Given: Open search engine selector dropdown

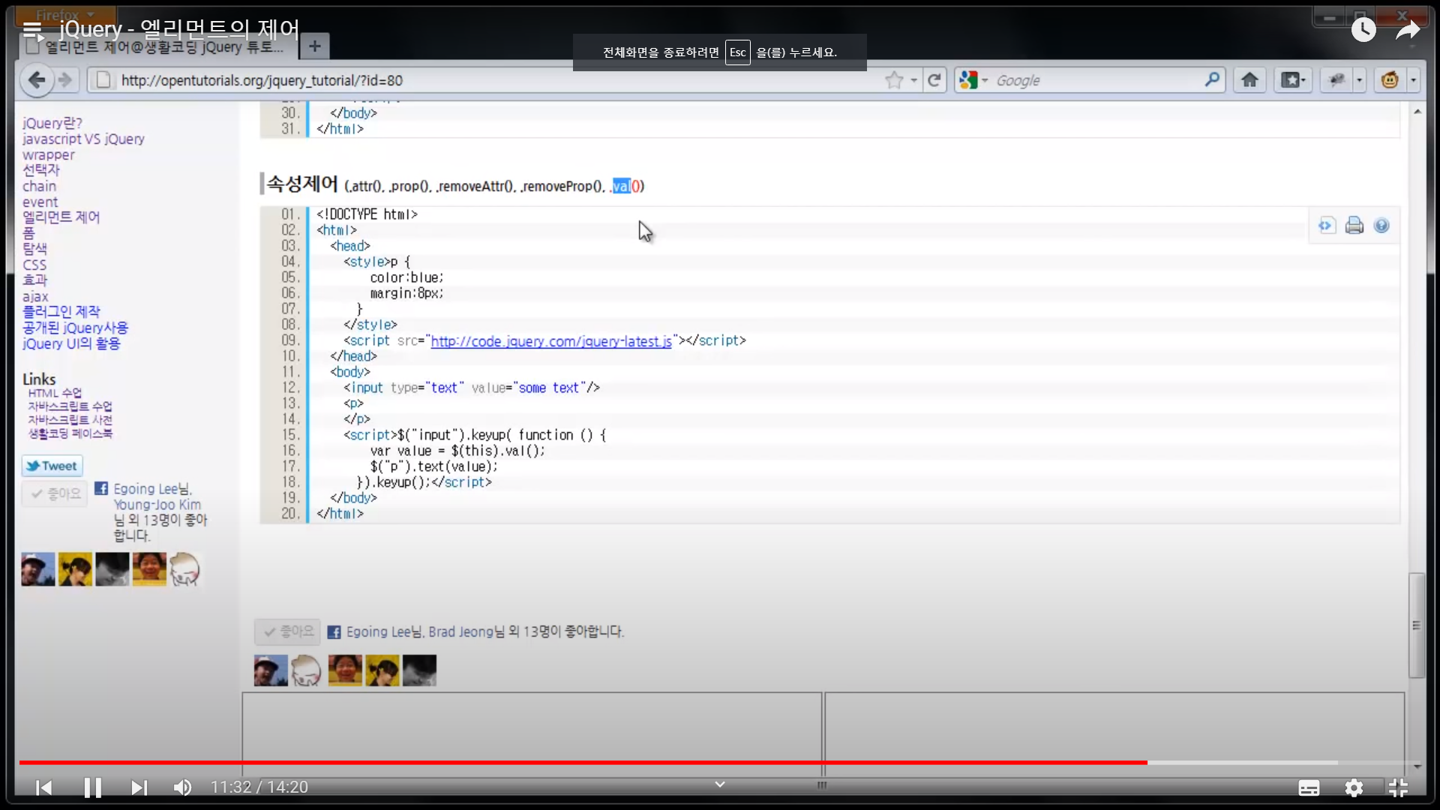Looking at the screenshot, I should click(973, 80).
